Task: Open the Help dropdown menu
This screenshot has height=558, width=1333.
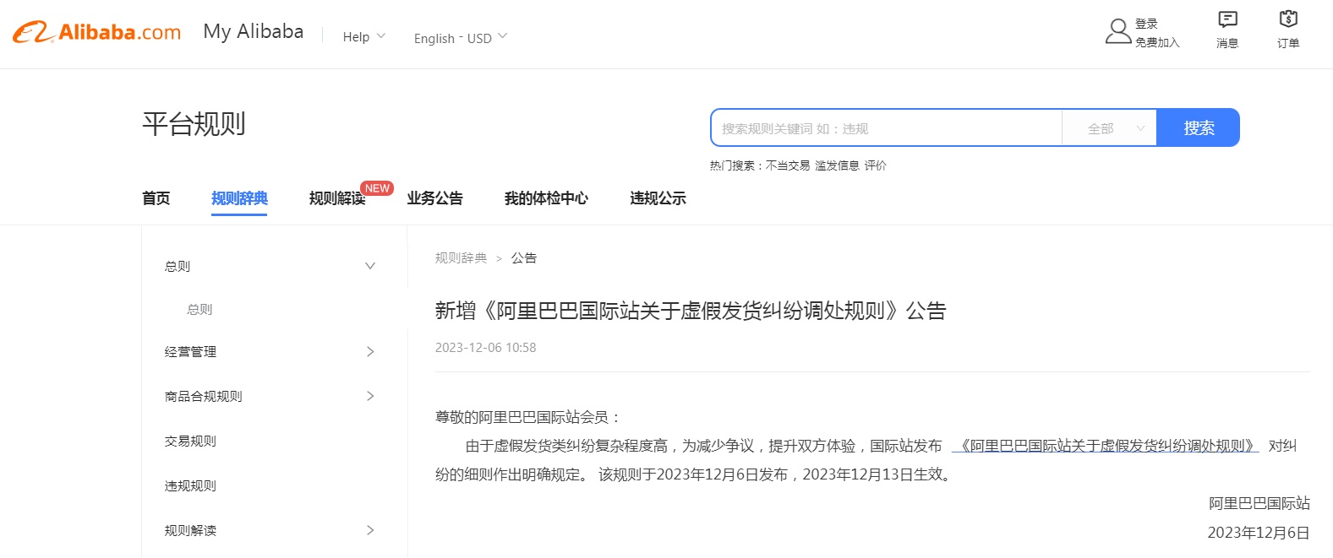Action: pos(364,36)
